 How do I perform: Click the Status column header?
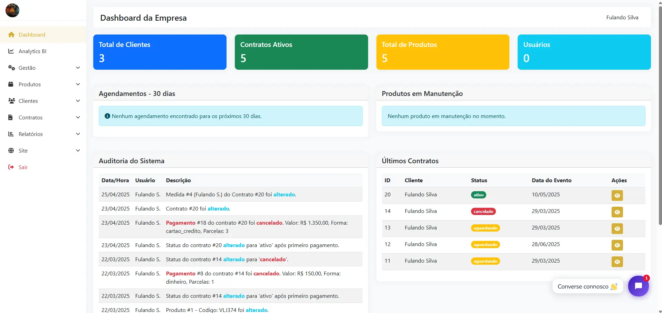479,180
